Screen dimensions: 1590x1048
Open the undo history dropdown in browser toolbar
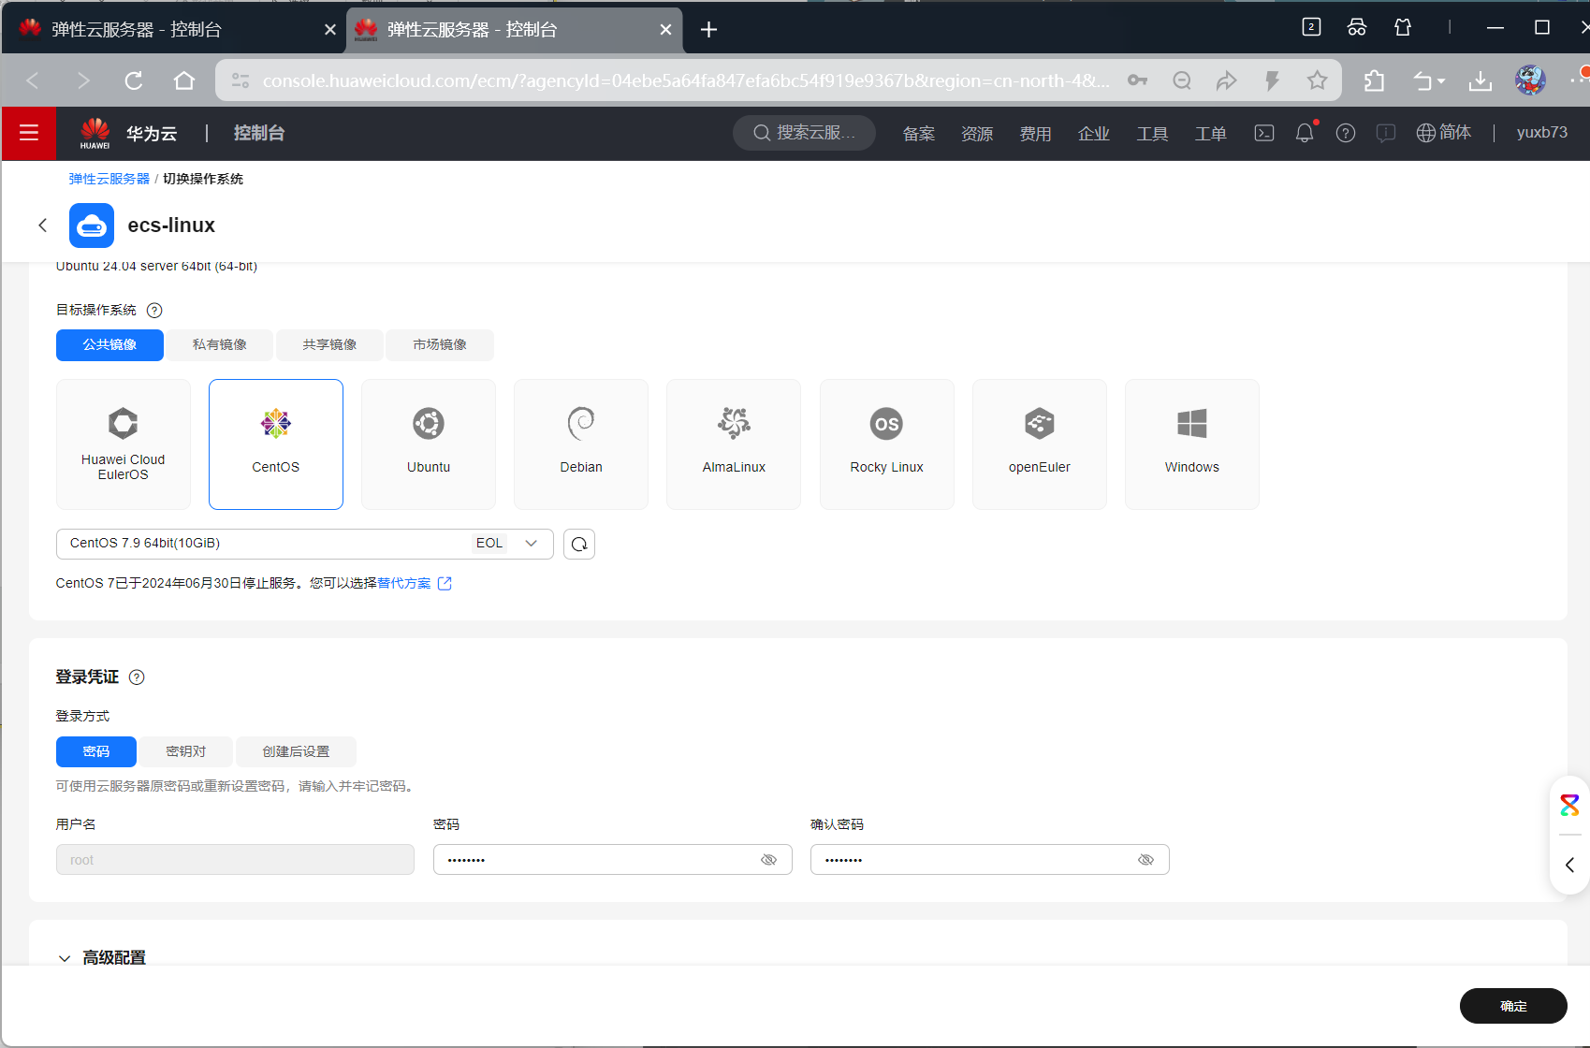point(1429,80)
